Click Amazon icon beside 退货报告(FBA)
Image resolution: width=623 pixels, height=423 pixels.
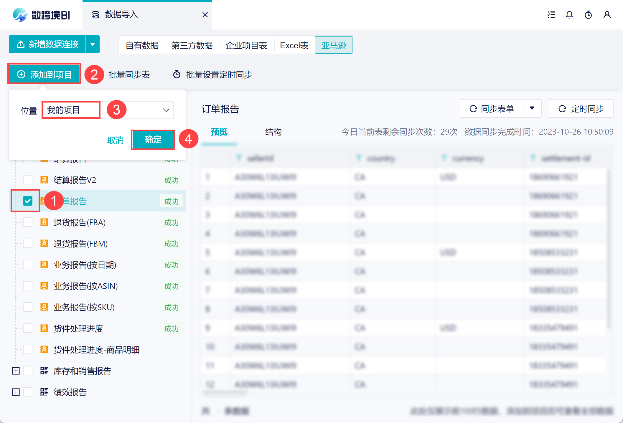click(44, 222)
